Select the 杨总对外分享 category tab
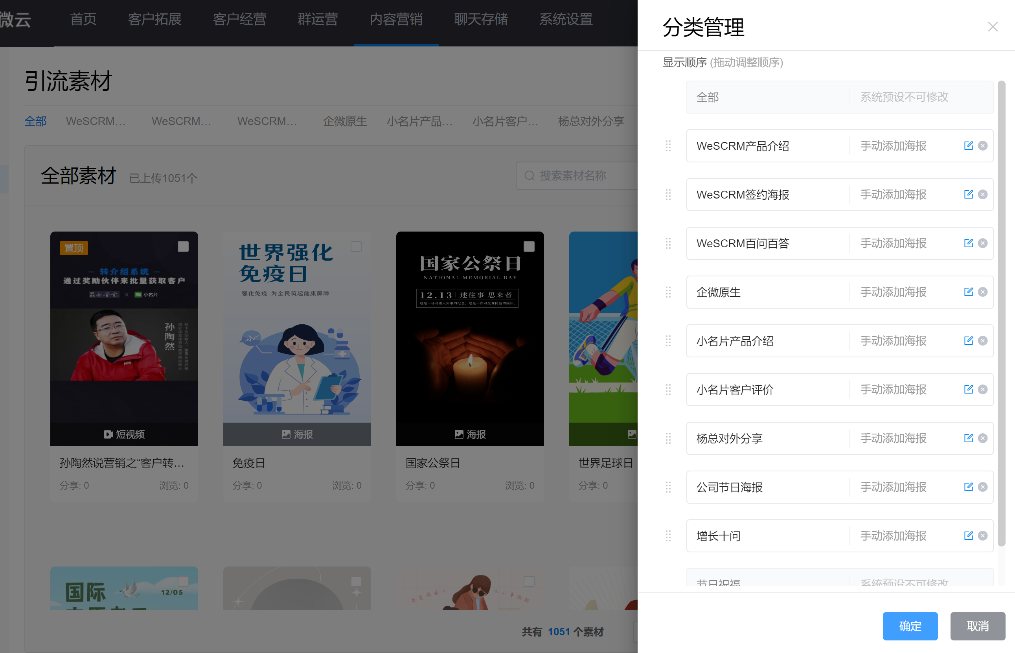The height and width of the screenshot is (653, 1015). point(590,121)
